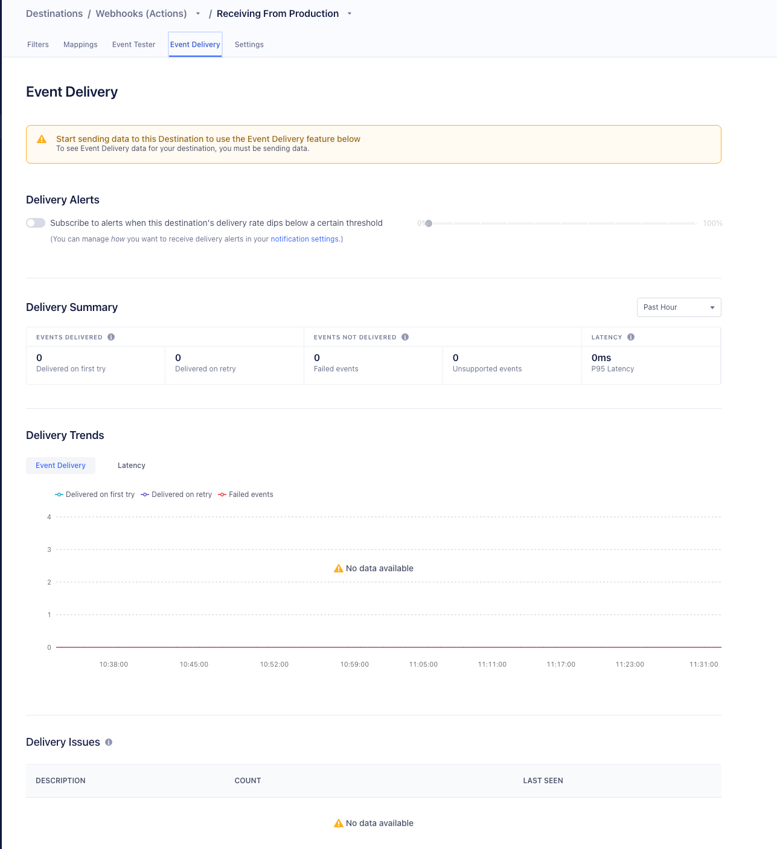This screenshot has height=849, width=777.
Task: Click info icon beside Events Not Delivered
Action: tap(405, 337)
